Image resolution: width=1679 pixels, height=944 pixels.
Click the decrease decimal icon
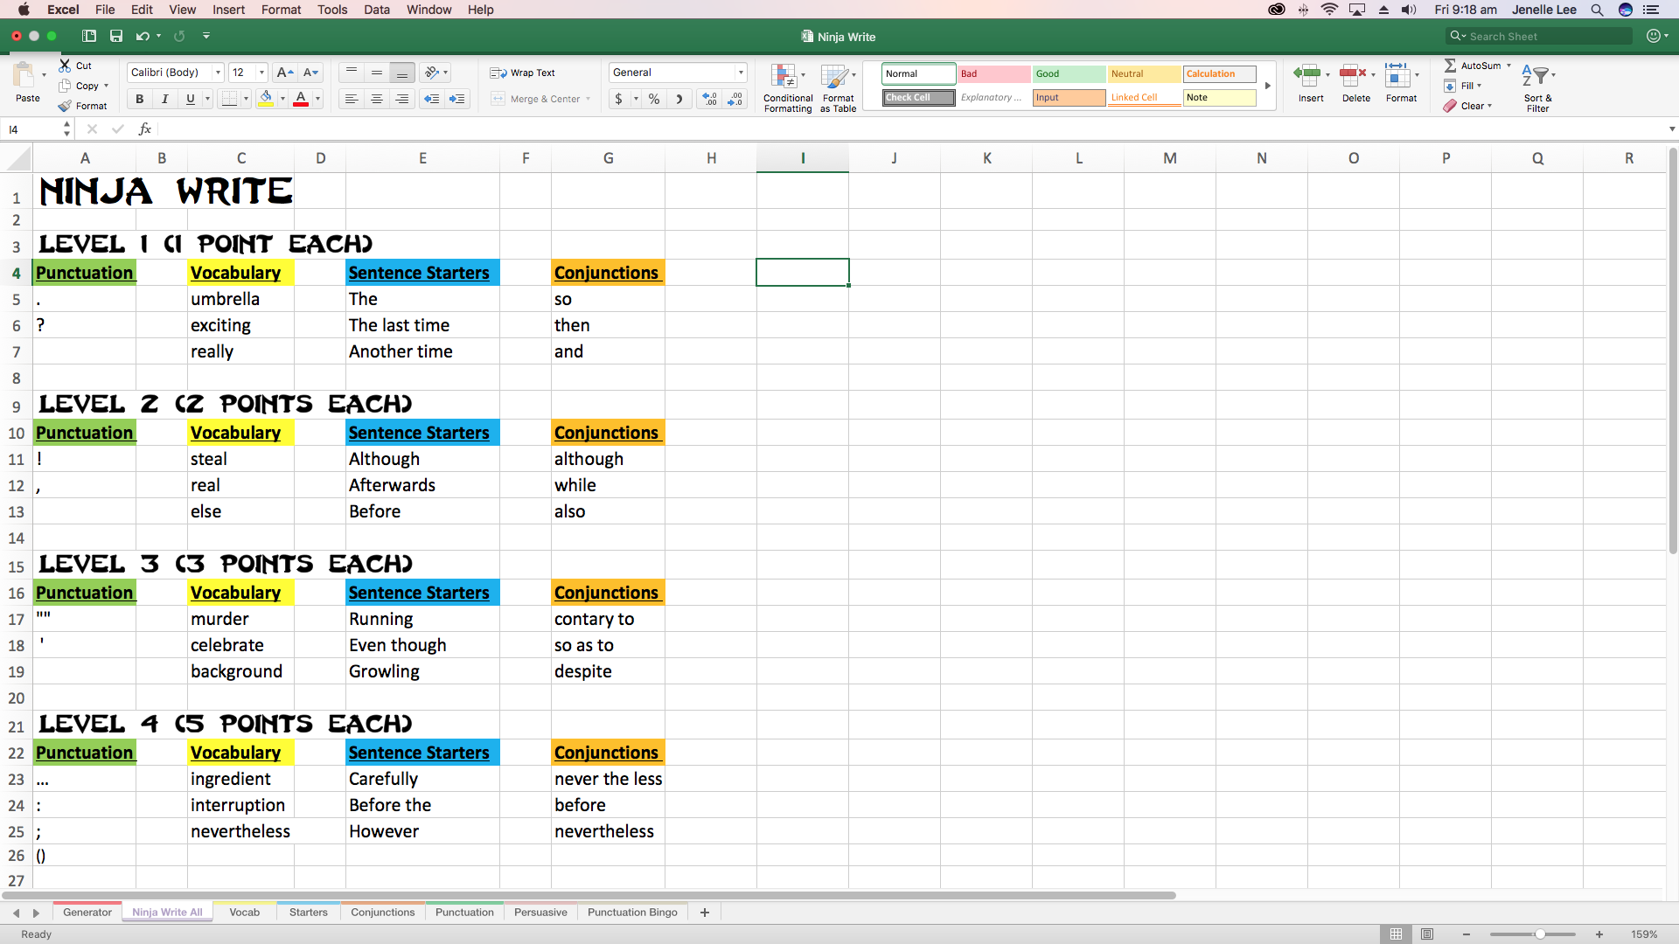coord(735,99)
